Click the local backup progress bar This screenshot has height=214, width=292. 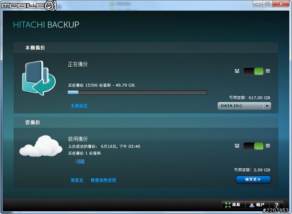click(137, 92)
